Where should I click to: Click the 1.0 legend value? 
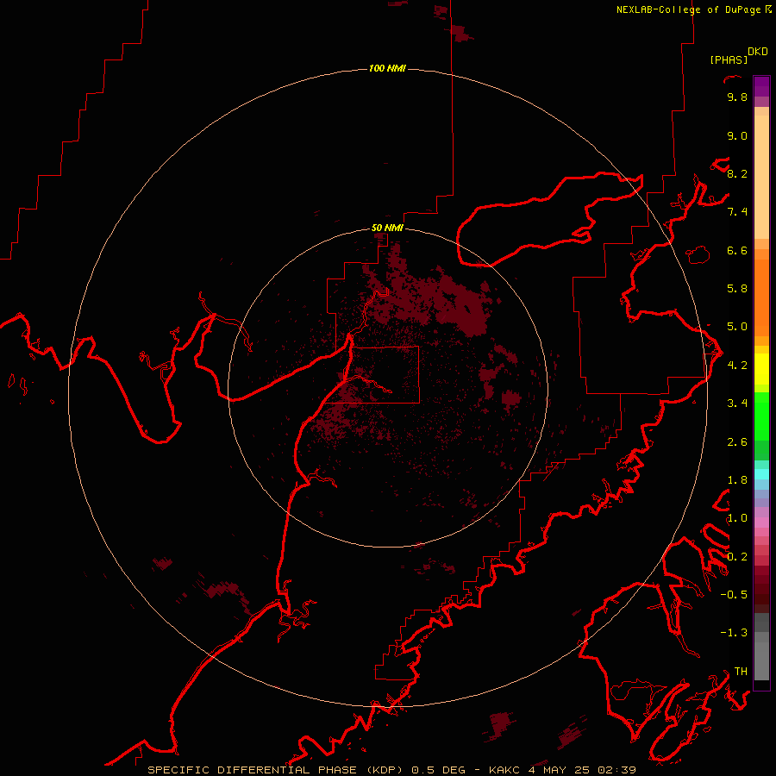[x=737, y=518]
